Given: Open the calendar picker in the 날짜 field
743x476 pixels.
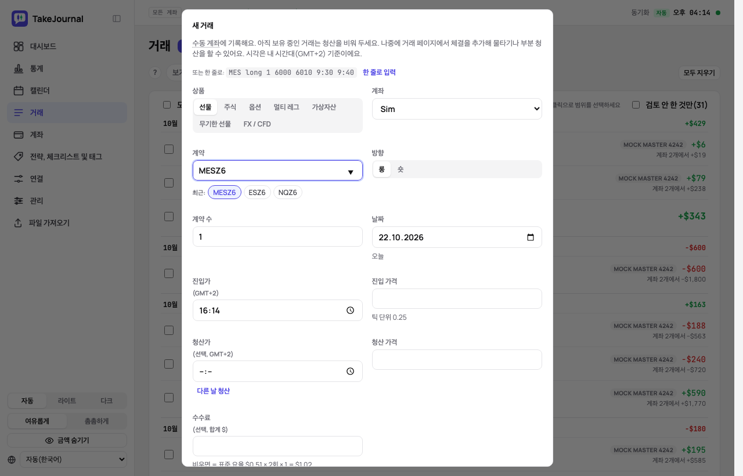Looking at the screenshot, I should point(530,237).
